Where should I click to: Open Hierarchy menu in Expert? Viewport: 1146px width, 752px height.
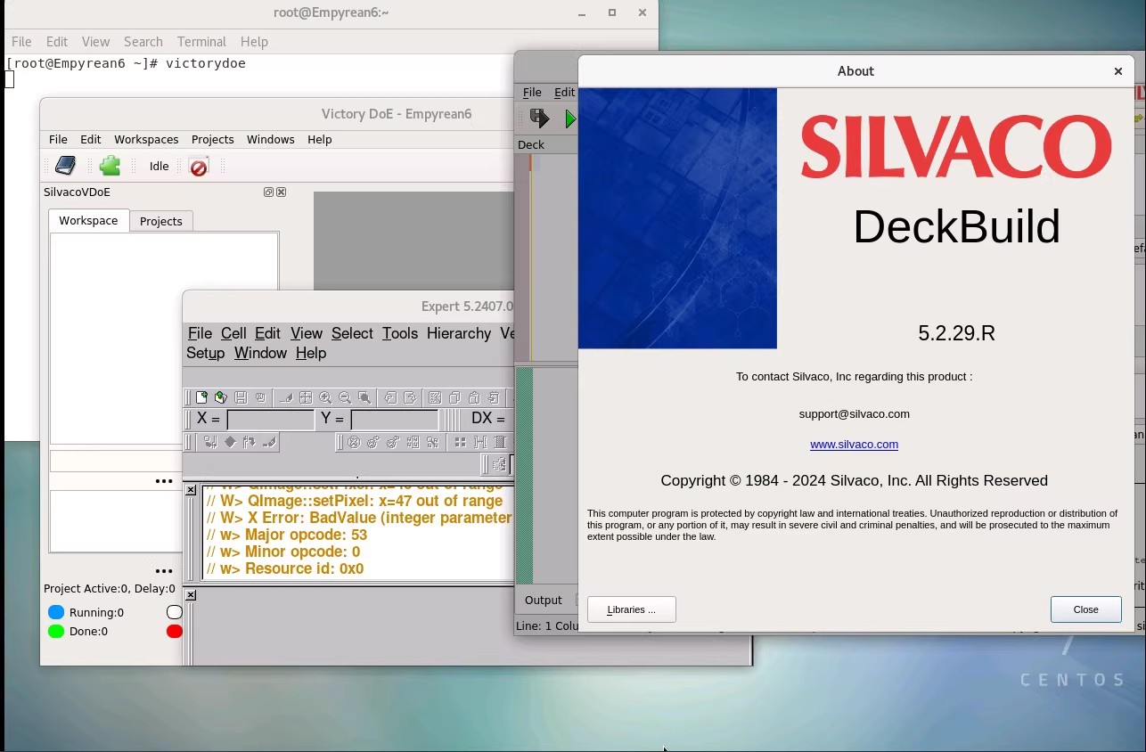pos(459,333)
